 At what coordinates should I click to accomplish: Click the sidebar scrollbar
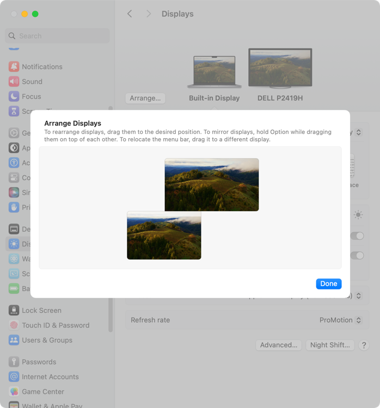tap(111, 219)
